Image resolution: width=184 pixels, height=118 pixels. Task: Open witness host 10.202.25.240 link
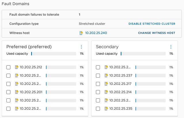tap(96, 33)
